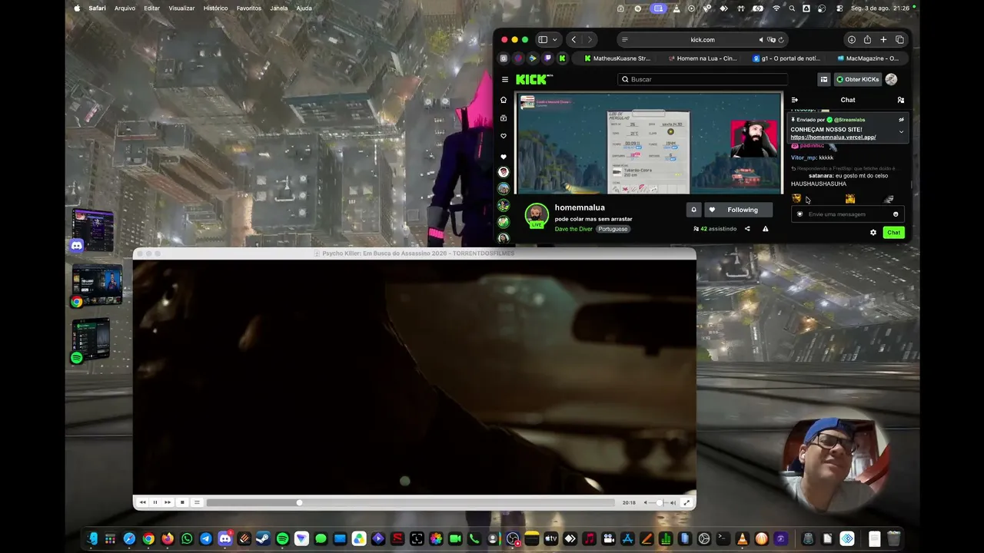Open Steam from the dock
This screenshot has height=553, width=984.
(x=263, y=538)
